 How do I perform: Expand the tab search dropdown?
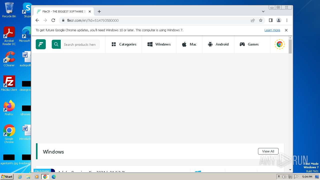263,11
